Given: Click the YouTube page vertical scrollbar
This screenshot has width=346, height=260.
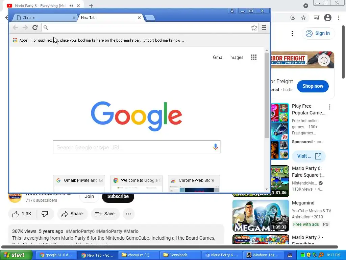Looking at the screenshot, I should point(343,52).
